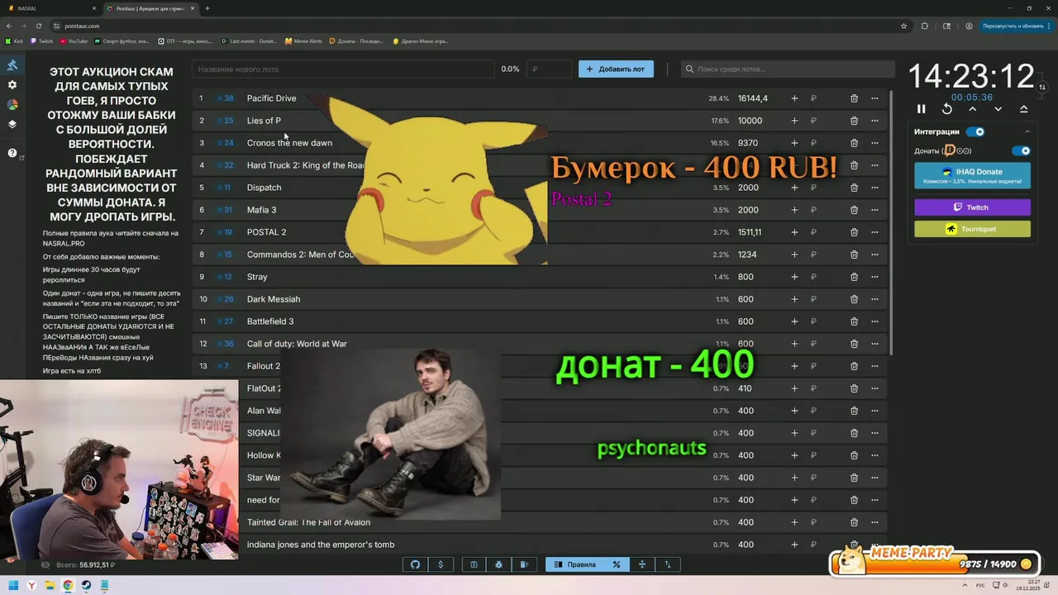Viewport: 1058px width, 595px height.
Task: Open the layers icon in left sidebar
Action: pos(12,125)
